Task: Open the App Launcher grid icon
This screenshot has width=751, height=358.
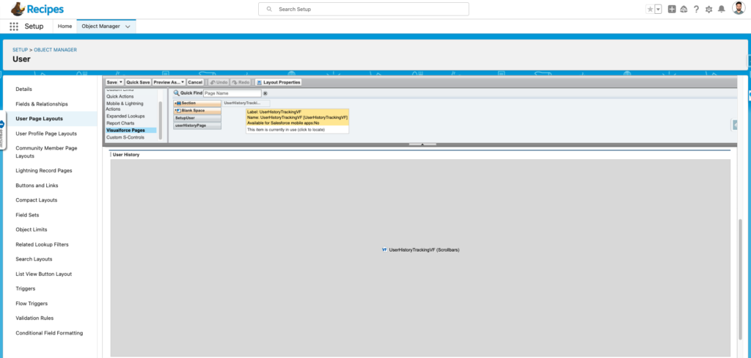Action: coord(14,26)
